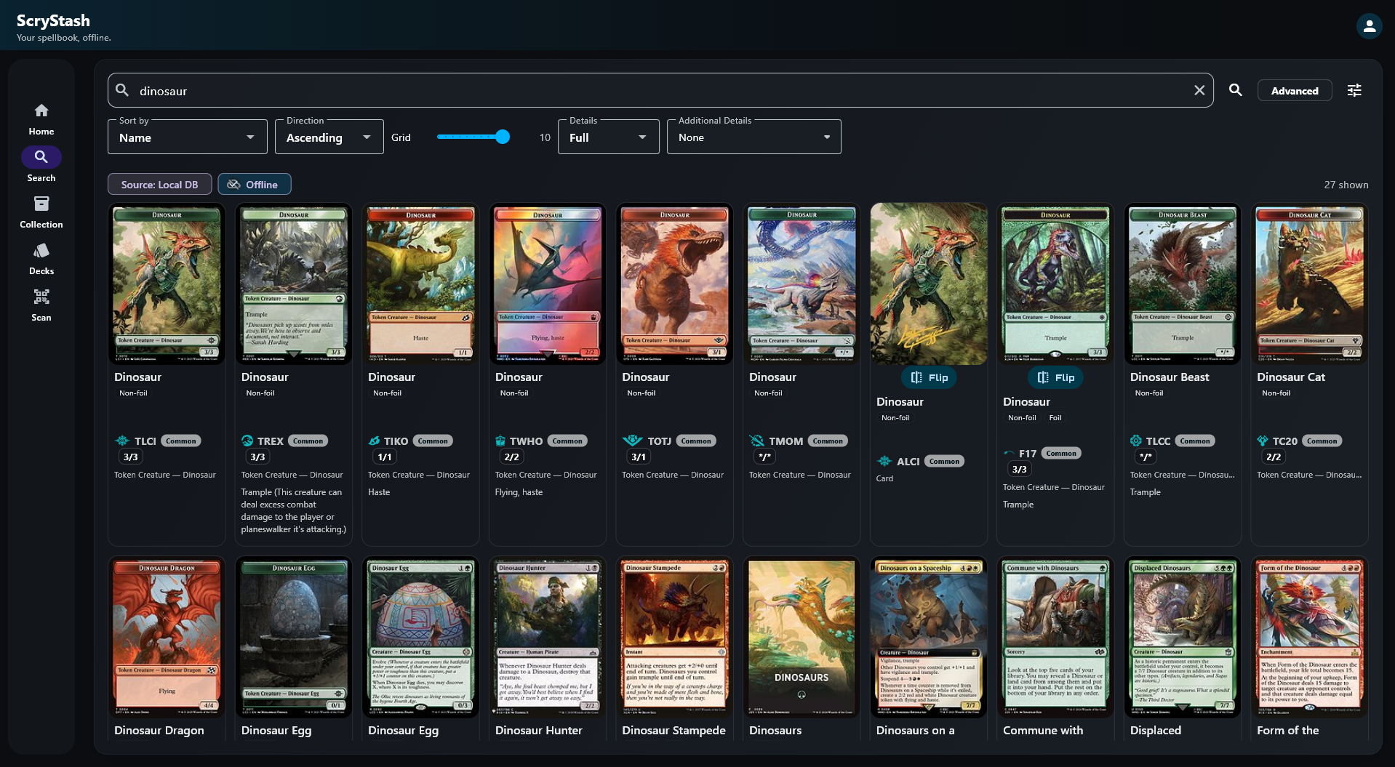Toggle the Source: Local DB chip

[x=159, y=184]
